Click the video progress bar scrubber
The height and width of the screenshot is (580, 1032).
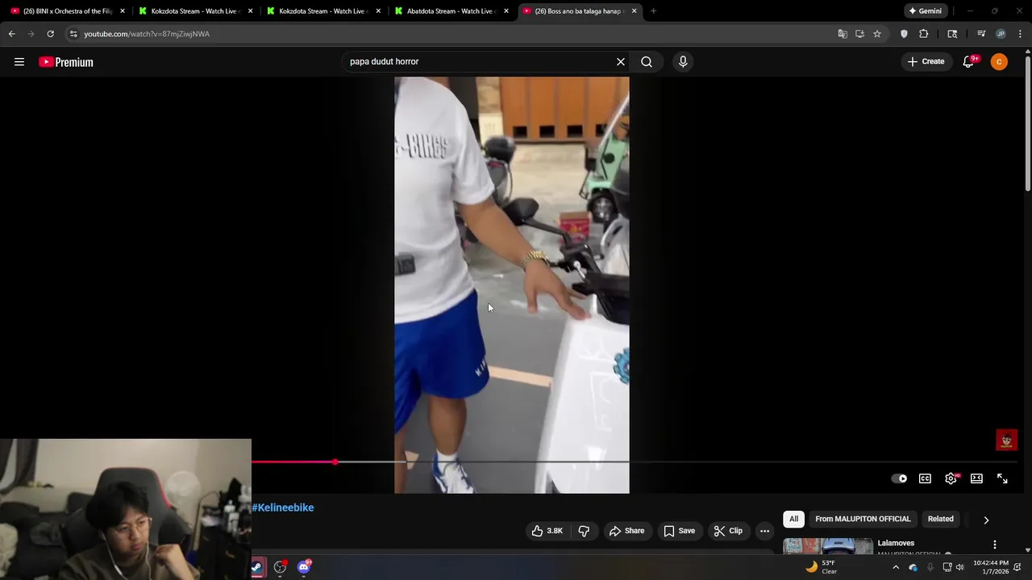(x=335, y=462)
